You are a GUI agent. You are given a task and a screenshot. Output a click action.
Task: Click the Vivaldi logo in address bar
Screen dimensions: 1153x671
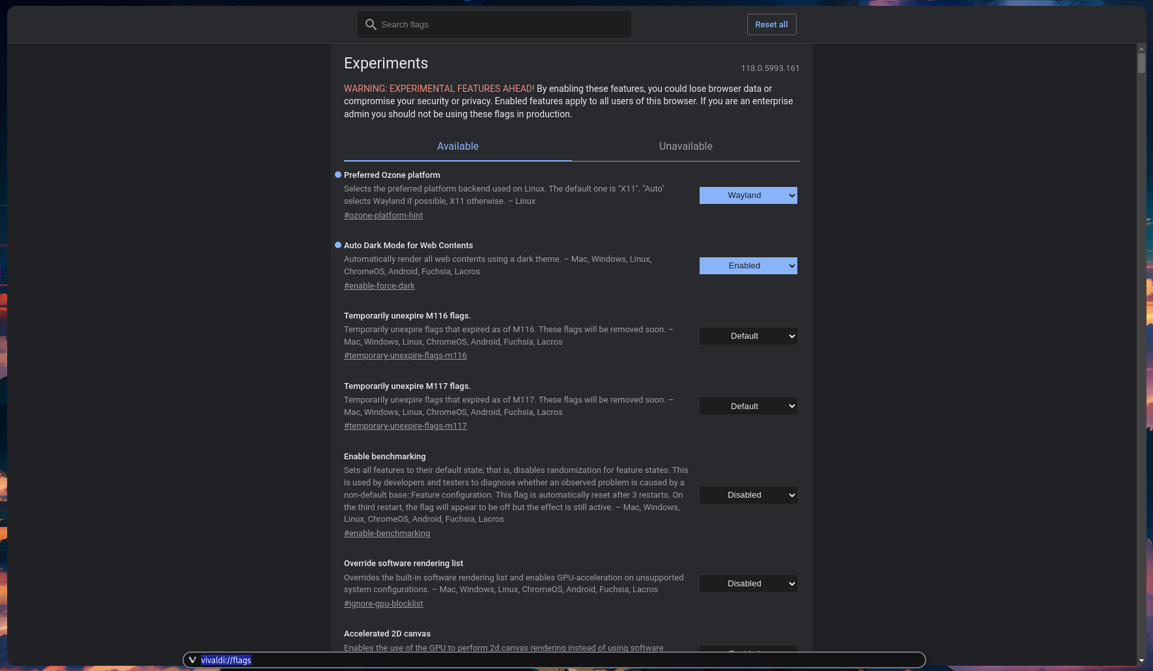pyautogui.click(x=192, y=660)
